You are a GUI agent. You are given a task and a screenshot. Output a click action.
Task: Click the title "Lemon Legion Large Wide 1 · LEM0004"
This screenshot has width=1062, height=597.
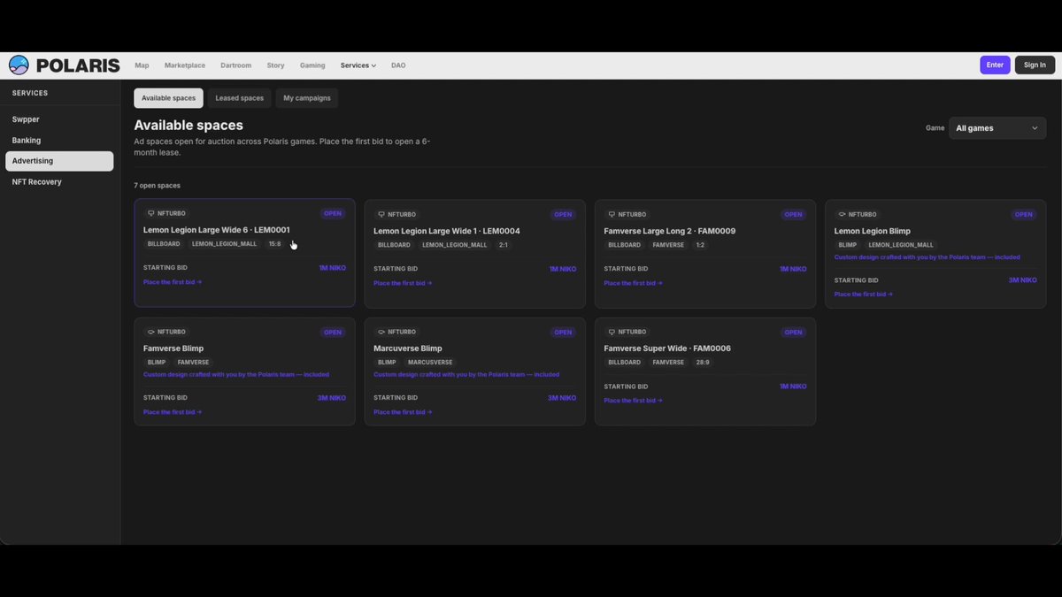[447, 231]
